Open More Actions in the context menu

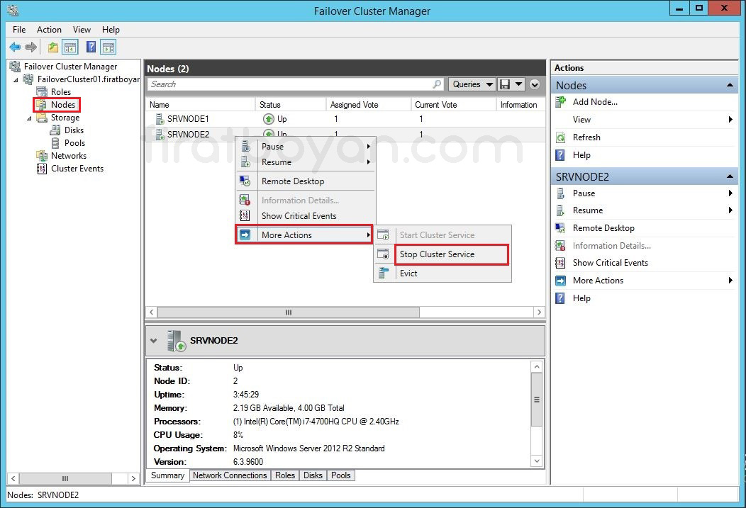point(304,235)
